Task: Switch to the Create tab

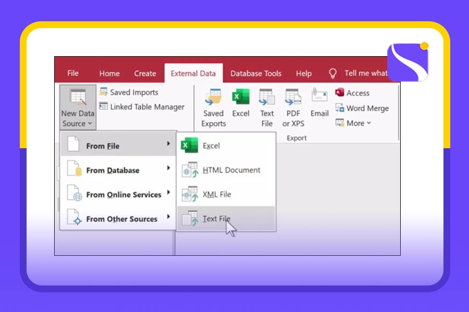Action: [x=145, y=73]
